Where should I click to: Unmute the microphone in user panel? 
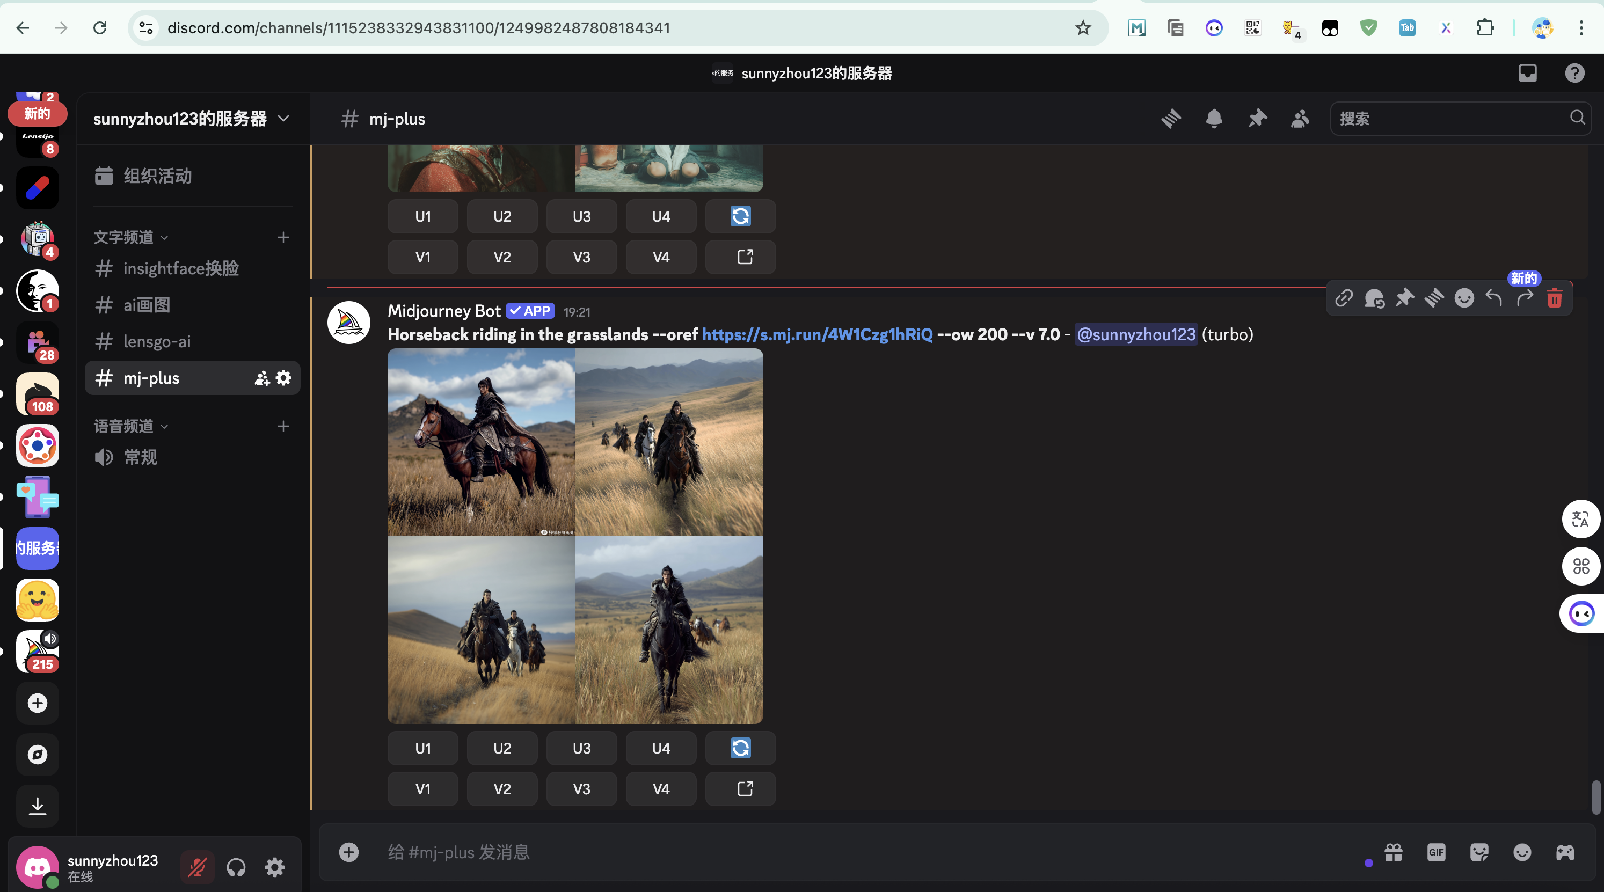click(198, 867)
